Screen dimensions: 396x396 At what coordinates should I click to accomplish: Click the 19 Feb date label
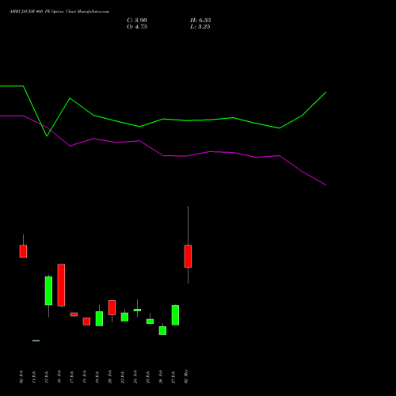click(x=97, y=377)
